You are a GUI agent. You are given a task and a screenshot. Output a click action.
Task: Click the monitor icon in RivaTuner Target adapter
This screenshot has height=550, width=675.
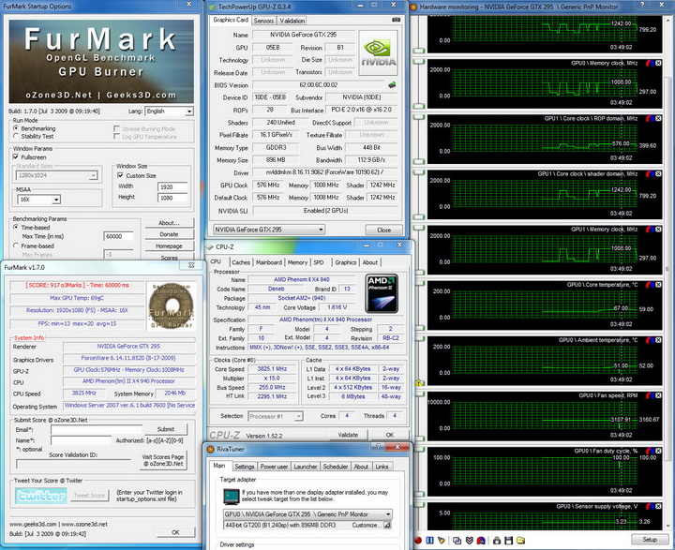click(232, 497)
